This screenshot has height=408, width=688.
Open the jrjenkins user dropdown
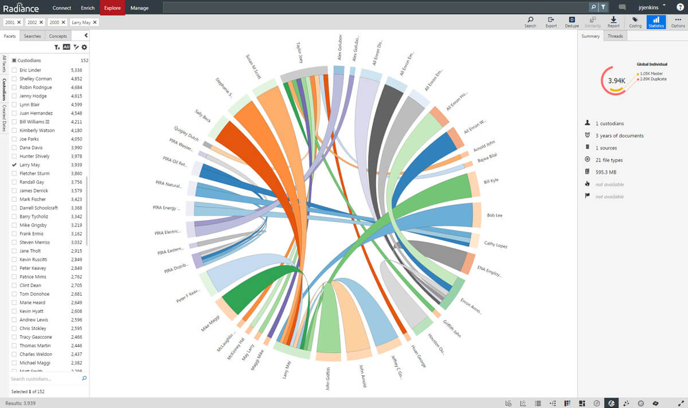[x=651, y=7]
